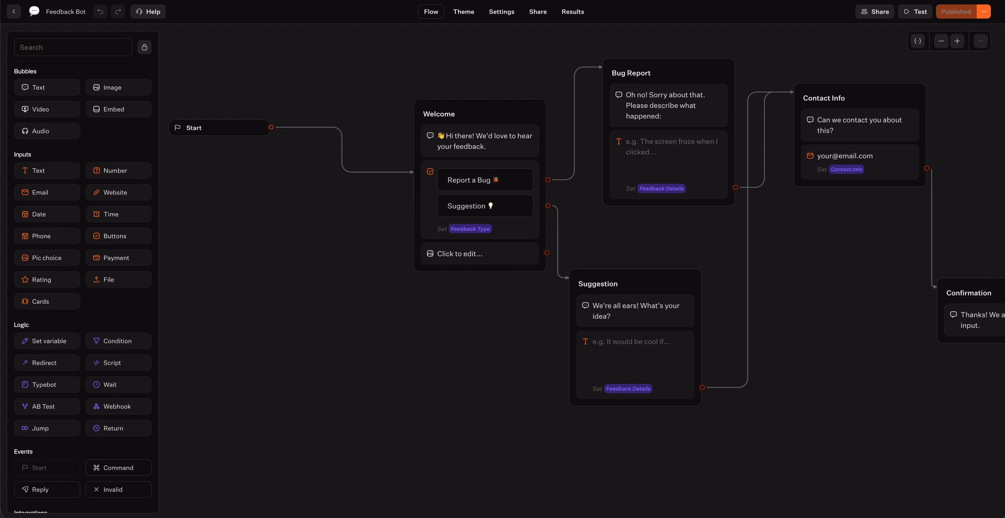
Task: Open the canvas three-dots menu
Action: click(981, 41)
